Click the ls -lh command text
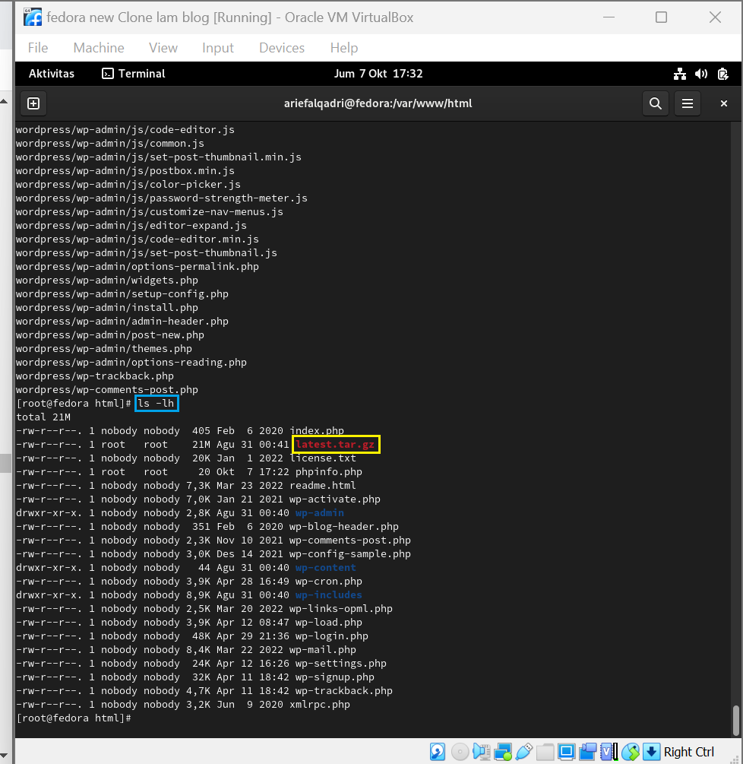The width and height of the screenshot is (743, 764). point(156,404)
